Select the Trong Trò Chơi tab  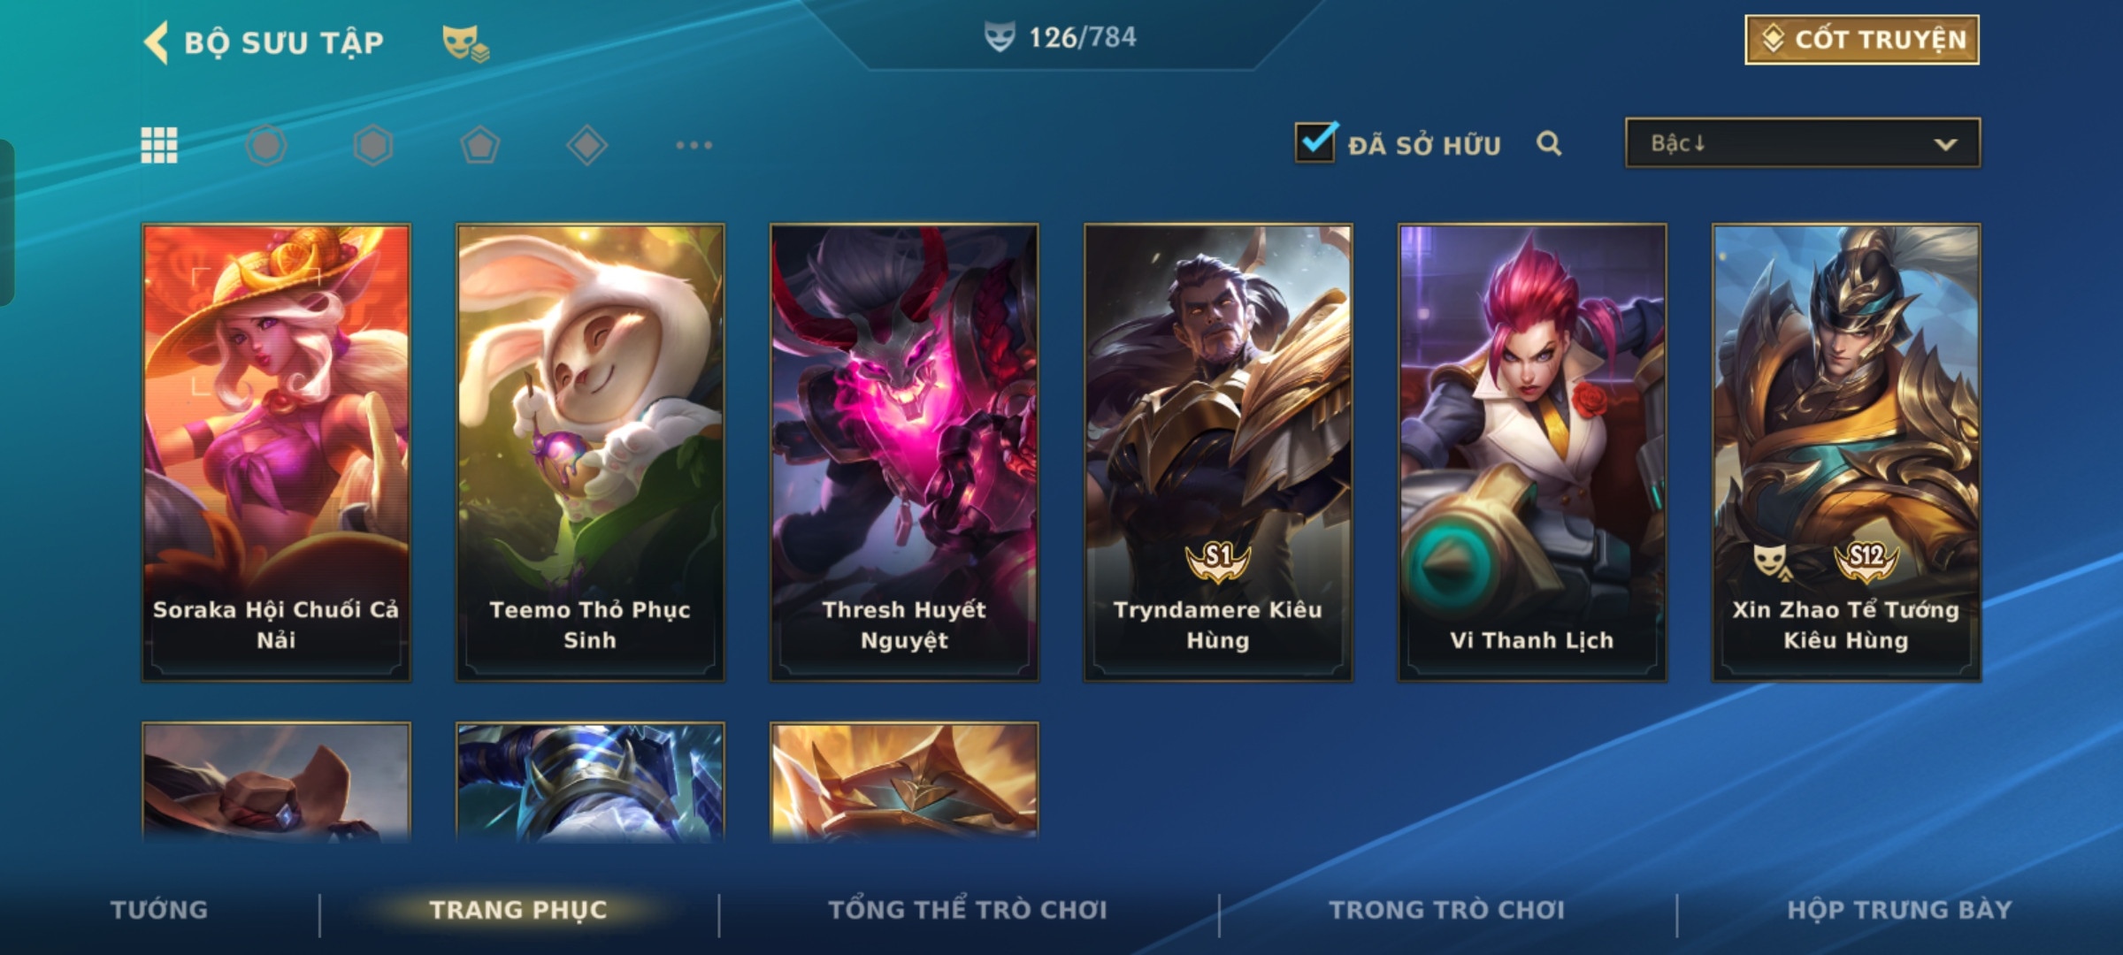pos(1447,910)
